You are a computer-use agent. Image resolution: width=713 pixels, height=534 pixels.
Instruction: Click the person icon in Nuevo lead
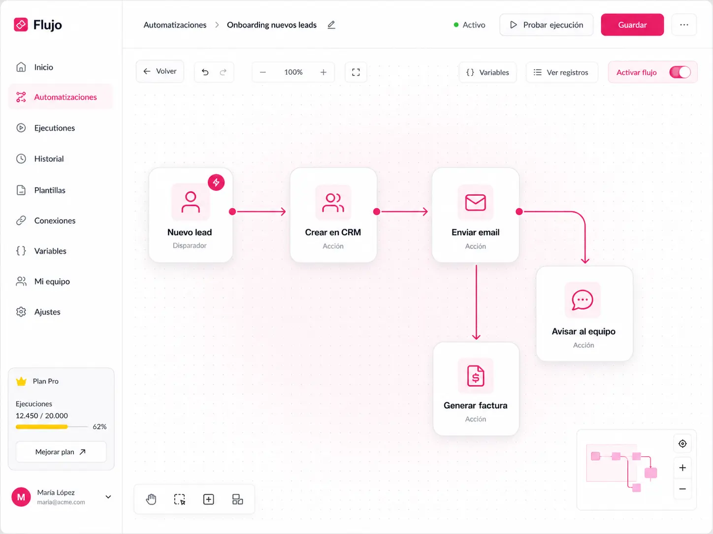(x=191, y=202)
